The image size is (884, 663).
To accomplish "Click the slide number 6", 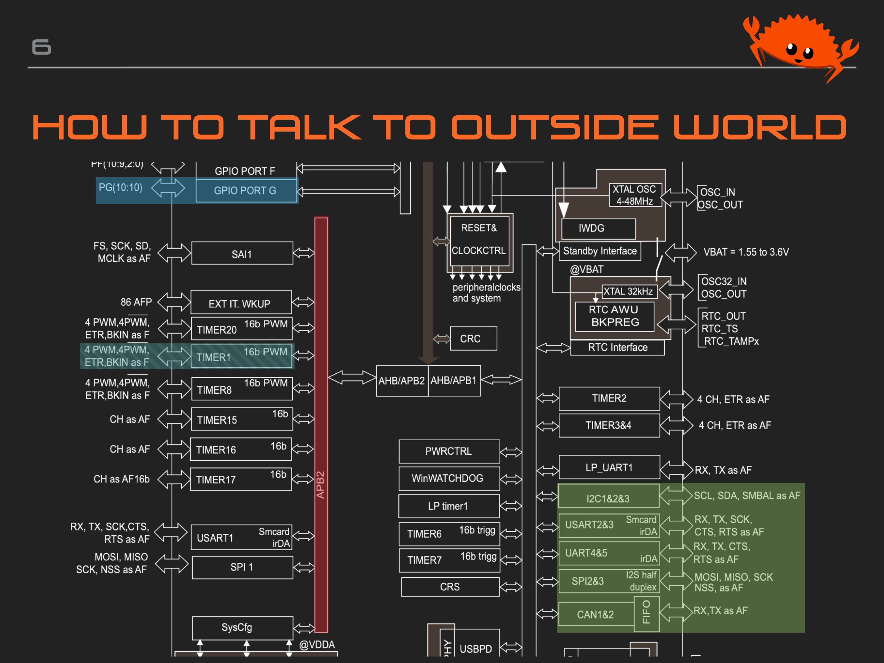I will coord(41,47).
